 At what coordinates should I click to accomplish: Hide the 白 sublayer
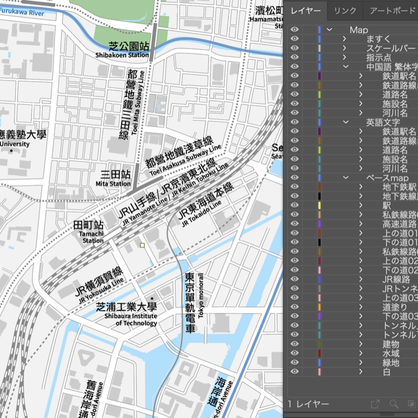coord(294,371)
